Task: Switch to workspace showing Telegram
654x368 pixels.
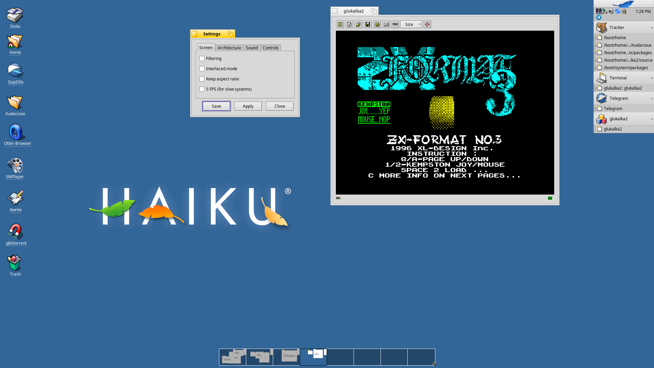Action: pyautogui.click(x=286, y=357)
